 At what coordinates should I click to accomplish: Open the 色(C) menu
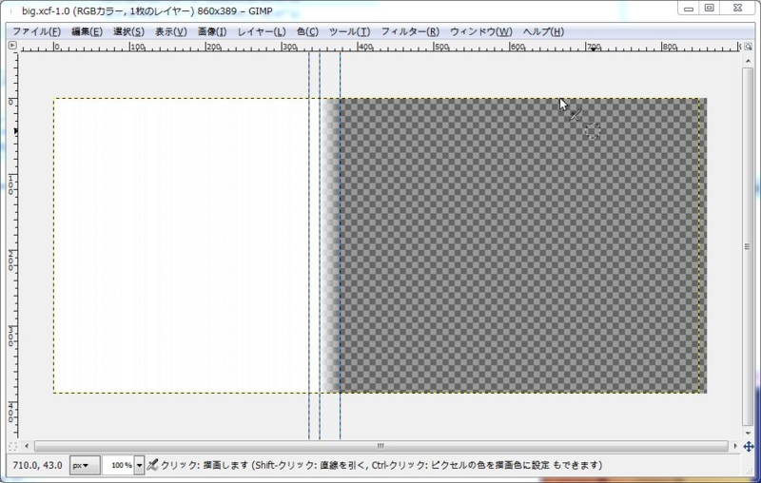tap(307, 32)
